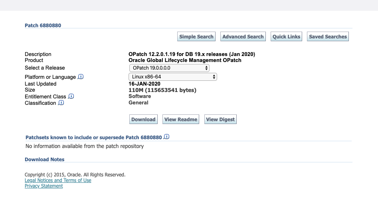
Task: Open Legal Notices and Terms of Use link
Action: coord(58,180)
